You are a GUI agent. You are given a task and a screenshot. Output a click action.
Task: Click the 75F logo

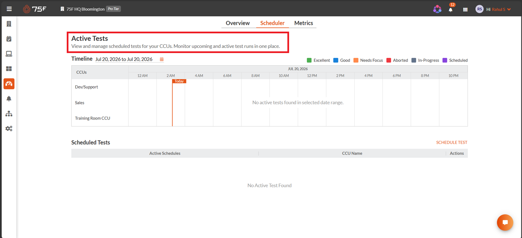(34, 9)
